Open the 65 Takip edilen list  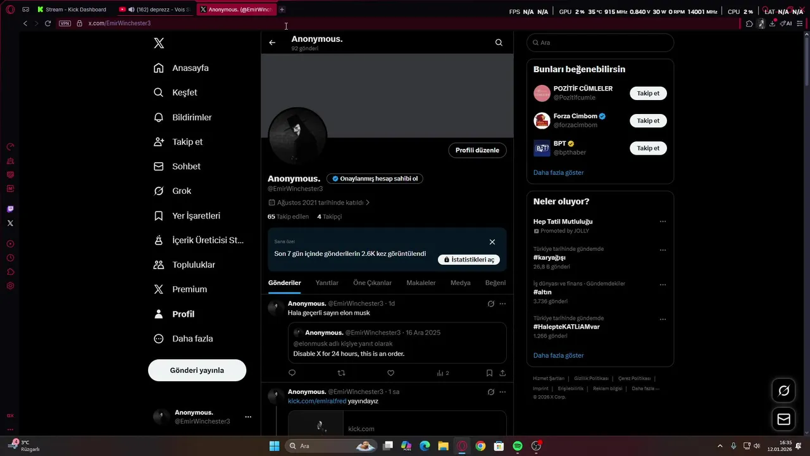click(x=288, y=217)
